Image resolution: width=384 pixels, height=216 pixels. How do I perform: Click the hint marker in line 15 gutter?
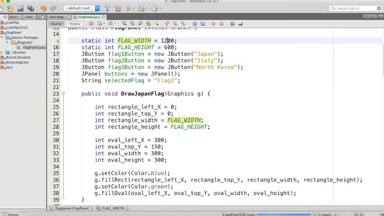pyautogui.click(x=58, y=41)
